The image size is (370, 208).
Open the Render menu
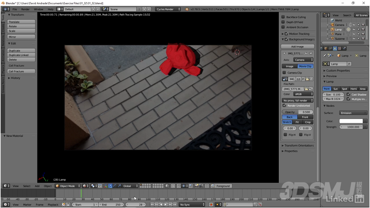(25, 9)
